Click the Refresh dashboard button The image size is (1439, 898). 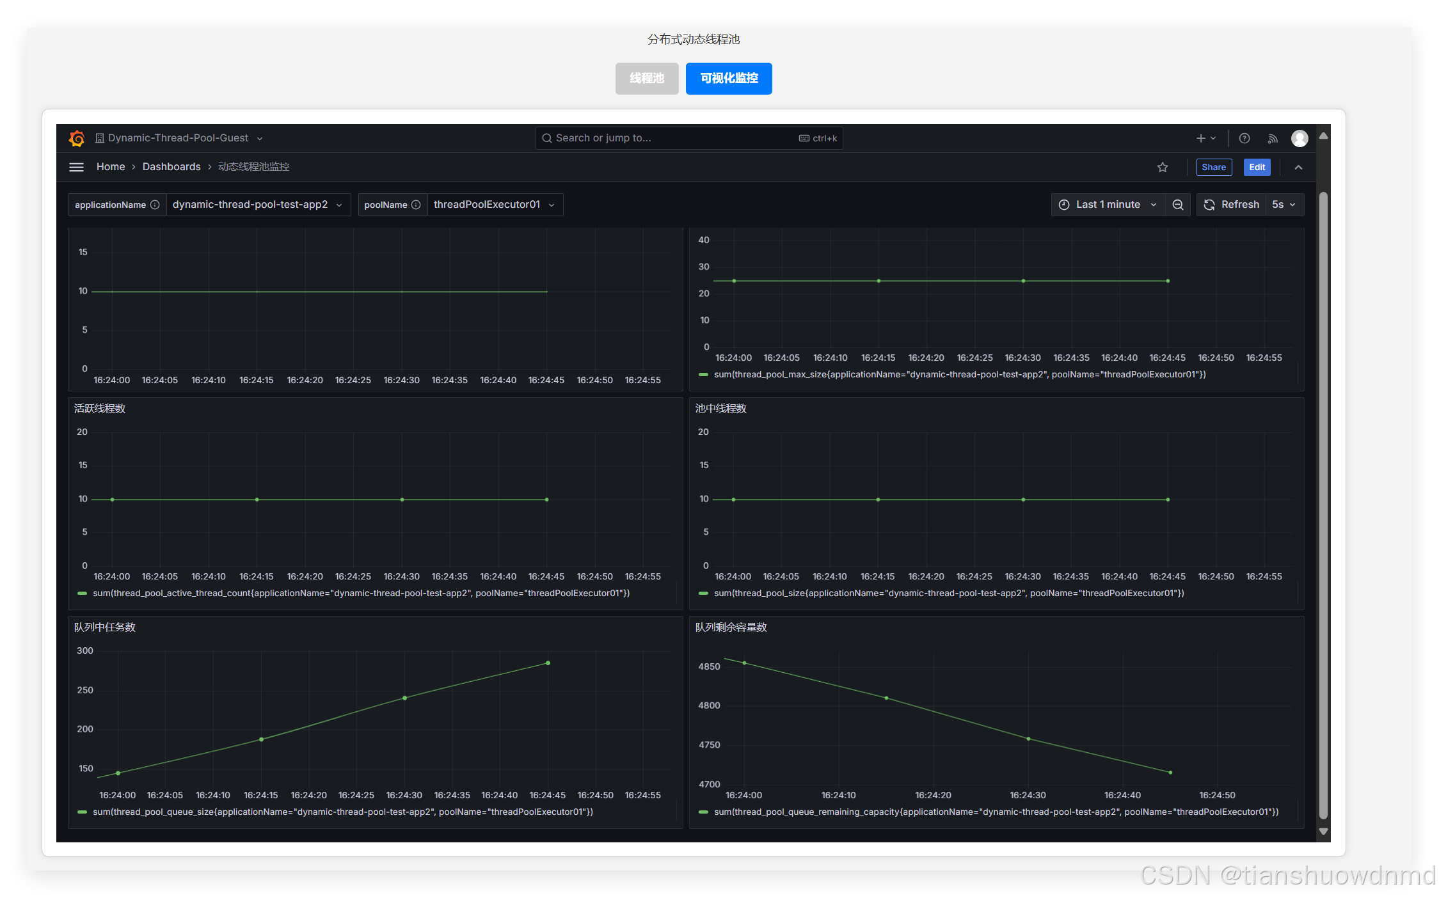pyautogui.click(x=1232, y=205)
